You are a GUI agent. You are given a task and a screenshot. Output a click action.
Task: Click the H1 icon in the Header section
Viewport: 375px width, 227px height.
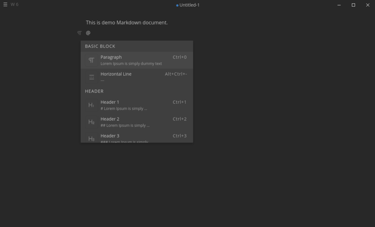[x=92, y=105]
